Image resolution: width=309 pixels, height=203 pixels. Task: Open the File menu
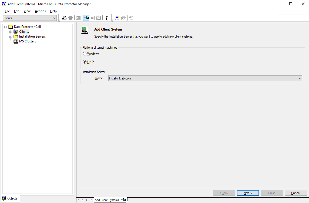point(7,11)
